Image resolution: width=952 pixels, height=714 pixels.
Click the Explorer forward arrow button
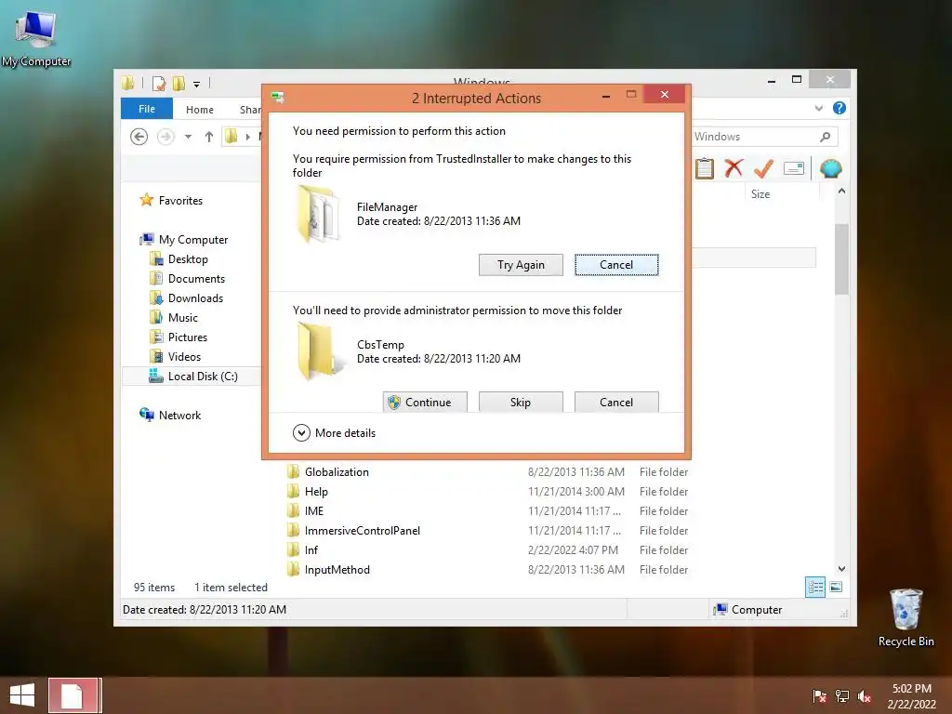165,137
